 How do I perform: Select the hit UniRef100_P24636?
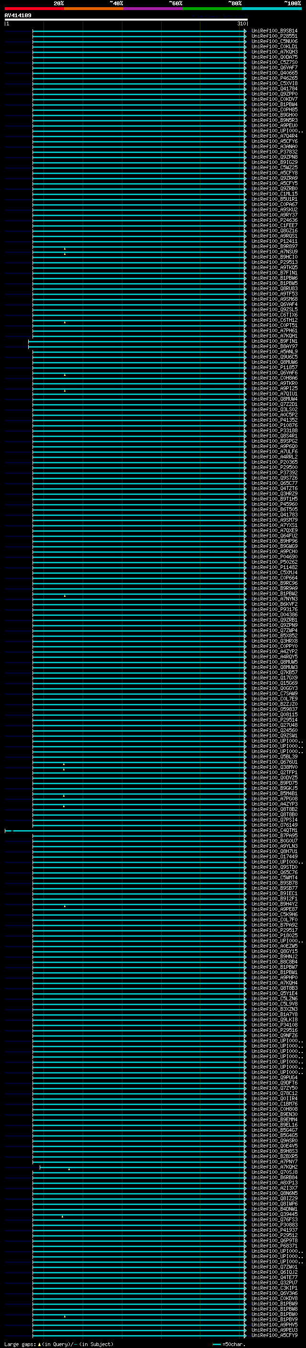pyautogui.click(x=274, y=220)
